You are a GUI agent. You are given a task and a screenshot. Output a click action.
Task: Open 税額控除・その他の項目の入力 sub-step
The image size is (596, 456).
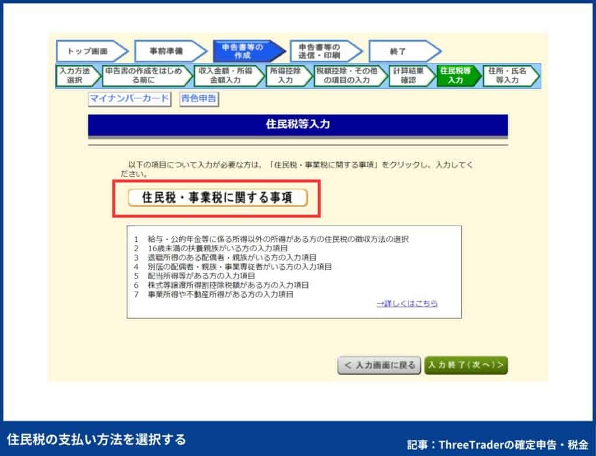350,76
